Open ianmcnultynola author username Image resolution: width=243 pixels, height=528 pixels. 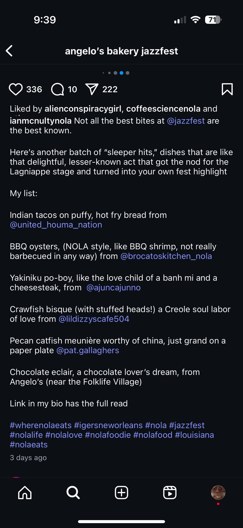click(40, 121)
